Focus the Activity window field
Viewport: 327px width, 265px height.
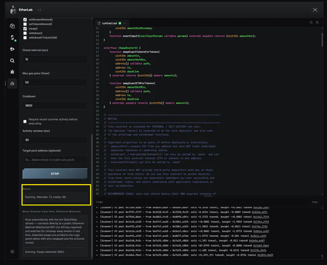click(55, 140)
